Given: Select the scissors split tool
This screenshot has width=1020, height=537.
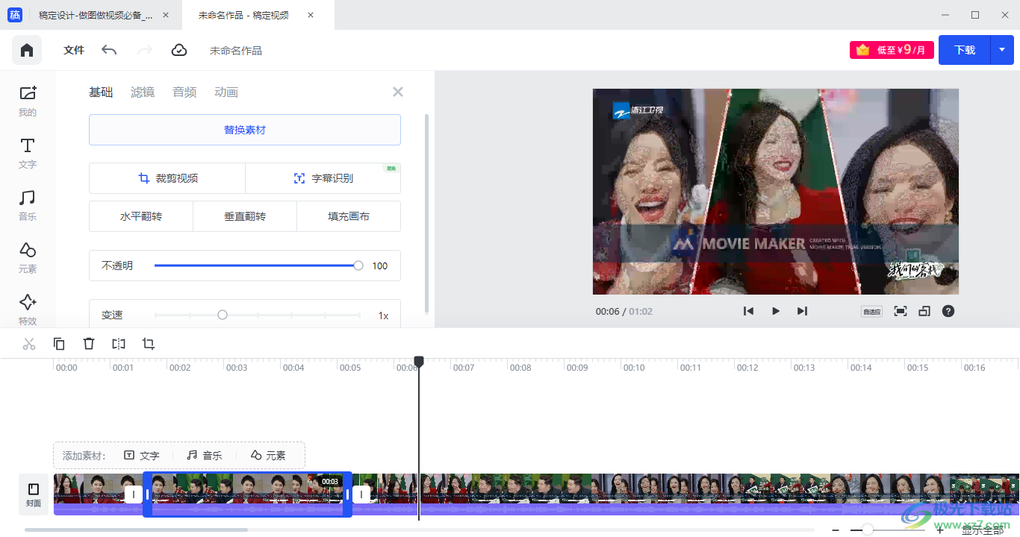Looking at the screenshot, I should coord(29,344).
